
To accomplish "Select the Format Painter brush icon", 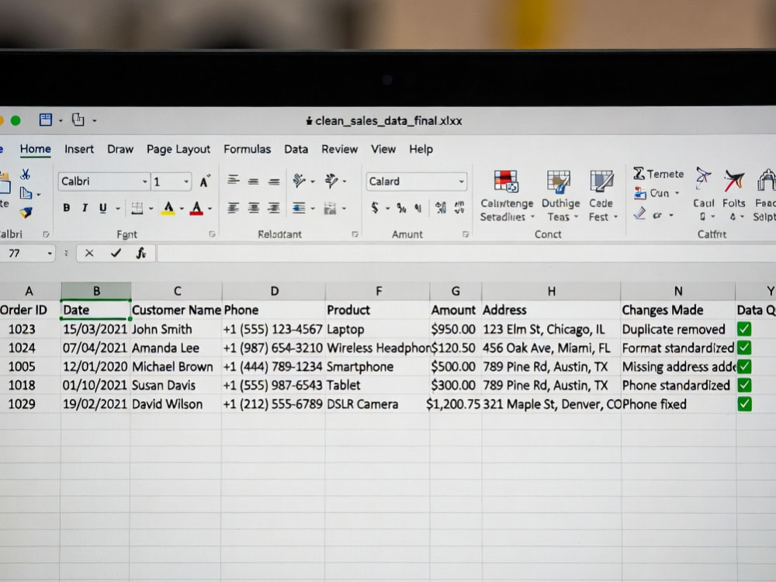I will pyautogui.click(x=26, y=213).
